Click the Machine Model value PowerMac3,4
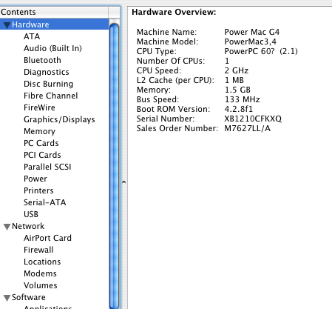The width and height of the screenshot is (332, 309). tap(250, 41)
